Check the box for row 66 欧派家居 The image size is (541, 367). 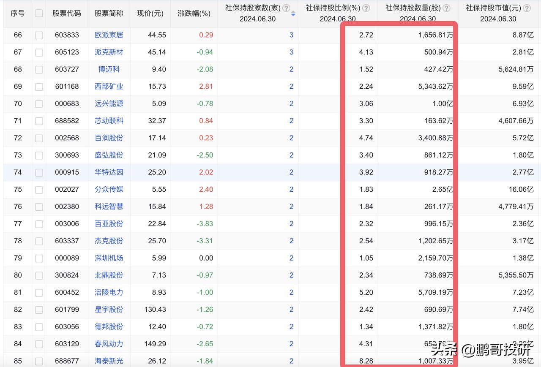(39, 35)
